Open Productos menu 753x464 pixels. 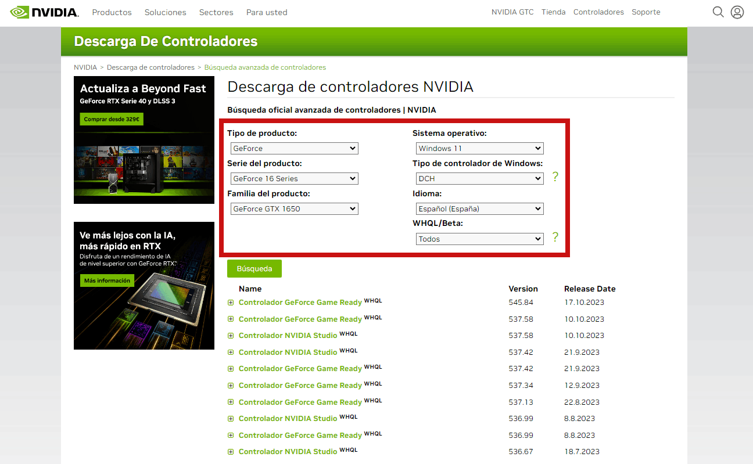pos(112,12)
